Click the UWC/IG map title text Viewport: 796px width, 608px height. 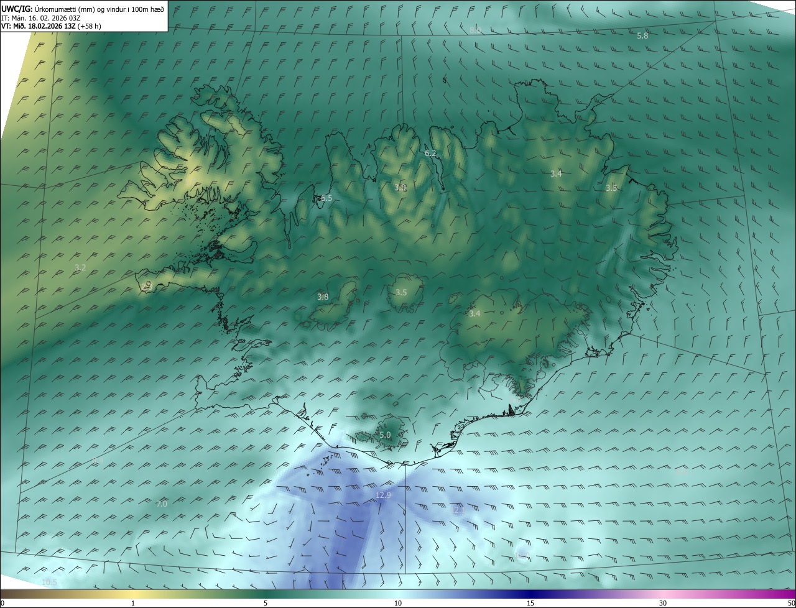(83, 9)
